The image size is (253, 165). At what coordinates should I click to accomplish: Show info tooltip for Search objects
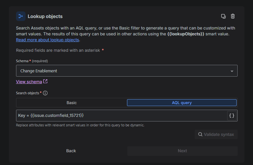tap(45, 93)
